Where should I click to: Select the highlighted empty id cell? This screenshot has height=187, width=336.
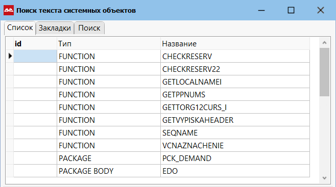tap(35, 56)
